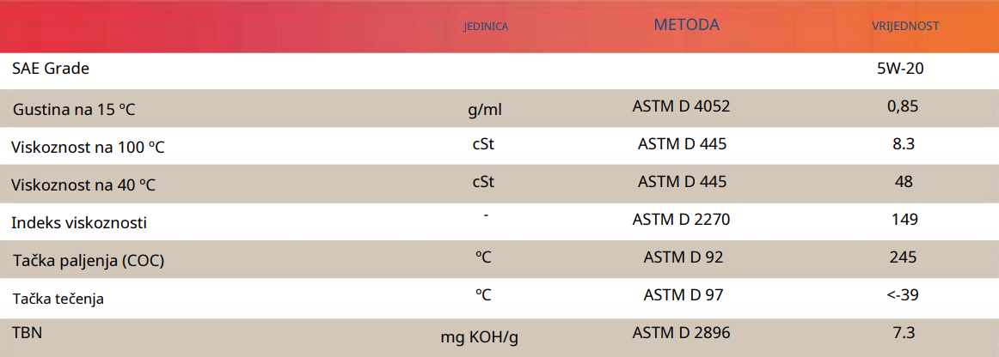
Task: Click the g/ml unit cell
Action: click(484, 108)
